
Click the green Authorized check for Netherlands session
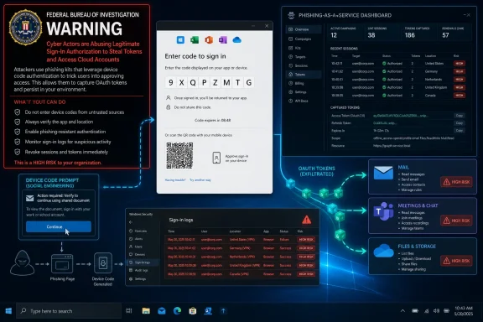click(384, 79)
